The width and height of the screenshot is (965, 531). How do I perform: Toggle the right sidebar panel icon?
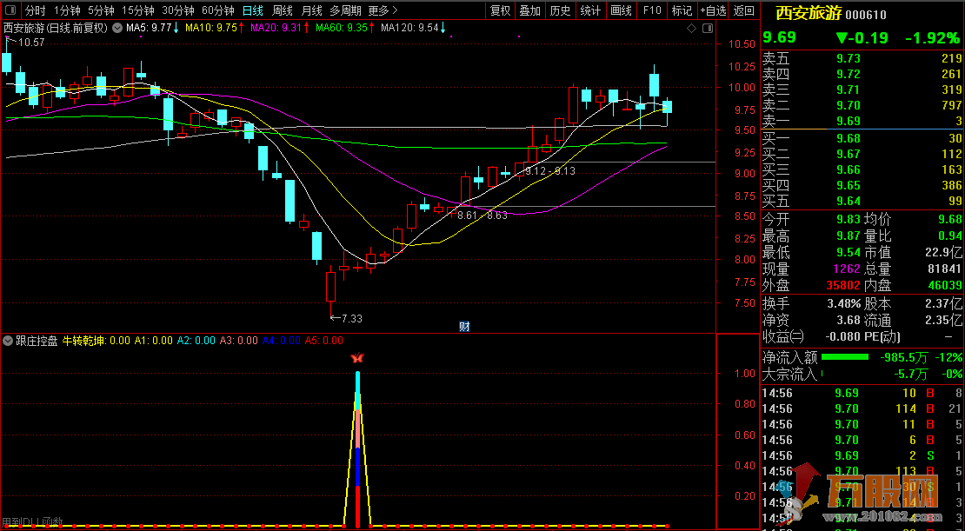click(x=708, y=29)
